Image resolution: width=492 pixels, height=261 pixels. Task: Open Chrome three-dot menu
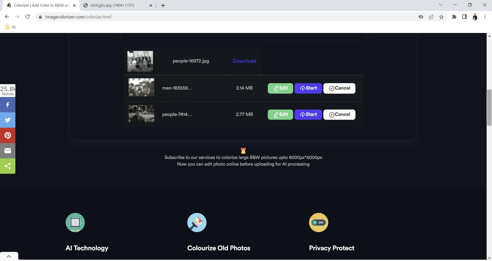[485, 17]
